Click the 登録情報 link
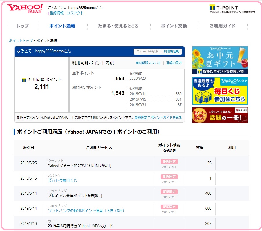The image size is (262, 231). [x=57, y=13]
